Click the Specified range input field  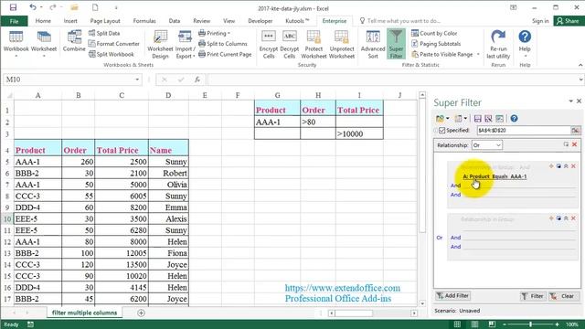[524, 130]
